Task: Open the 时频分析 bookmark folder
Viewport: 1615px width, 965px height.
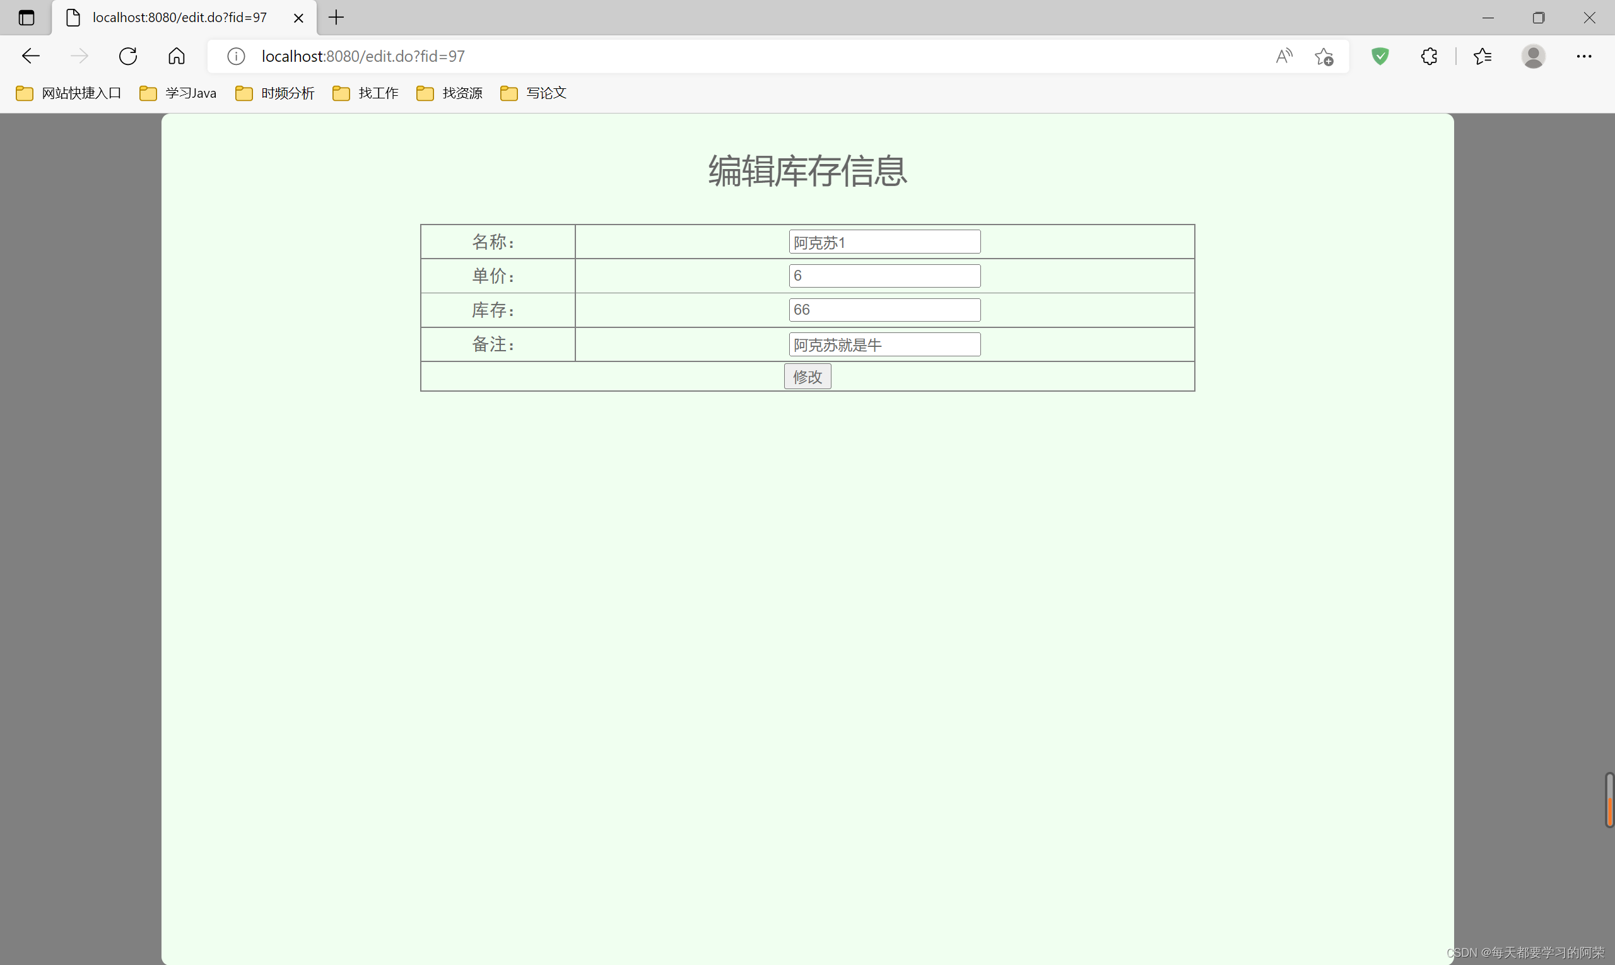Action: (x=275, y=93)
